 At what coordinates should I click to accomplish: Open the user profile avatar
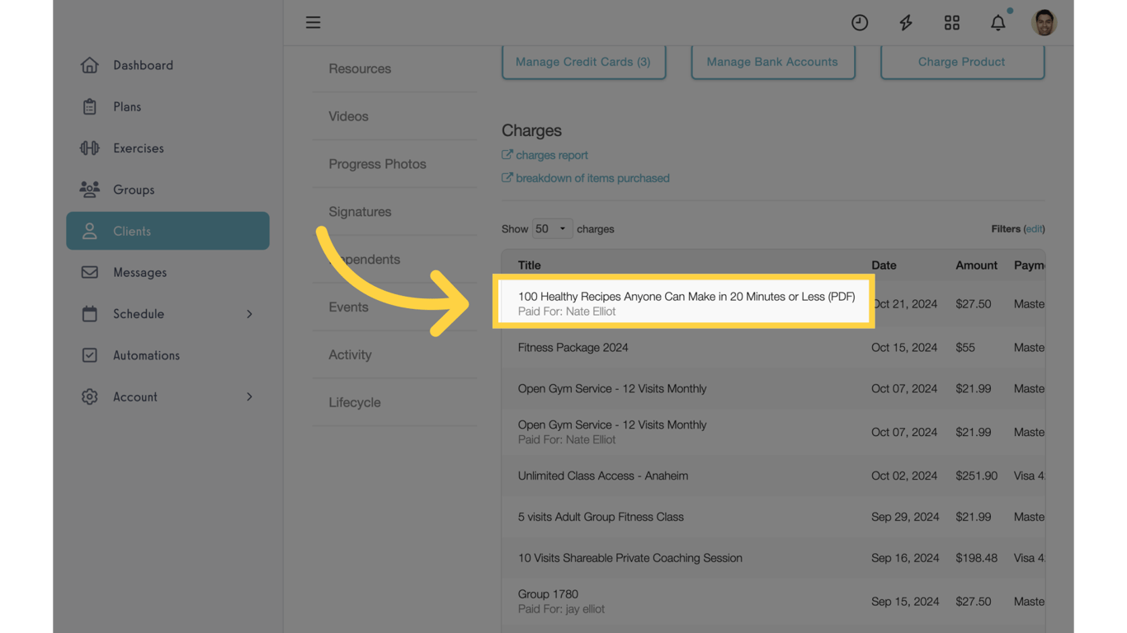click(x=1044, y=22)
